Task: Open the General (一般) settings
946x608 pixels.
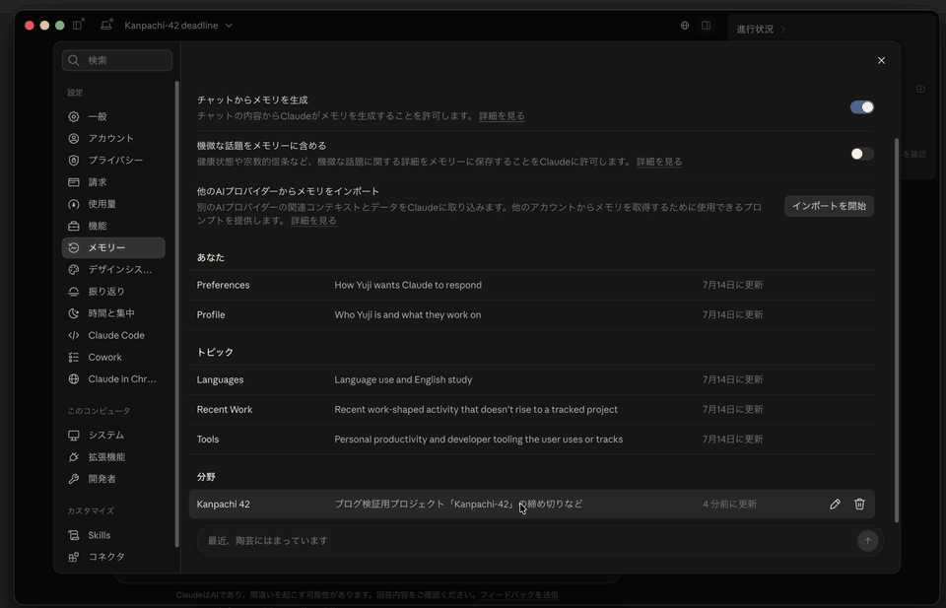Action: click(112, 116)
